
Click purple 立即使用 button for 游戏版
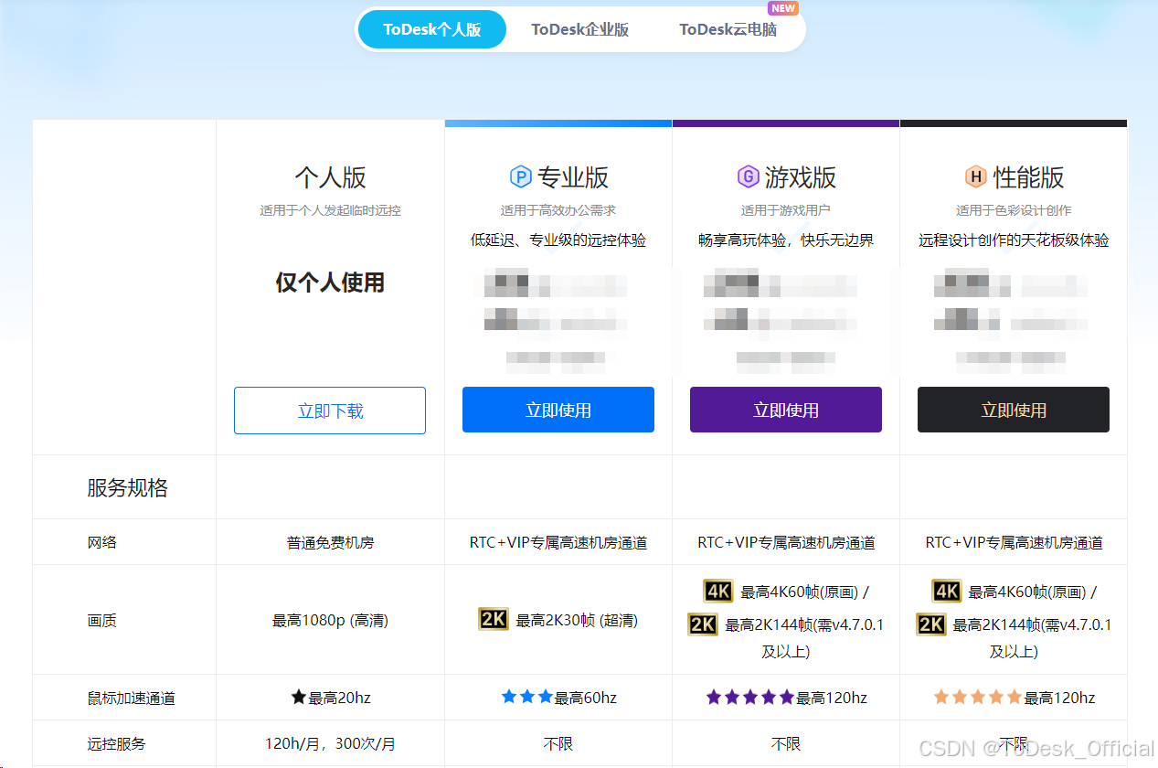(786, 410)
